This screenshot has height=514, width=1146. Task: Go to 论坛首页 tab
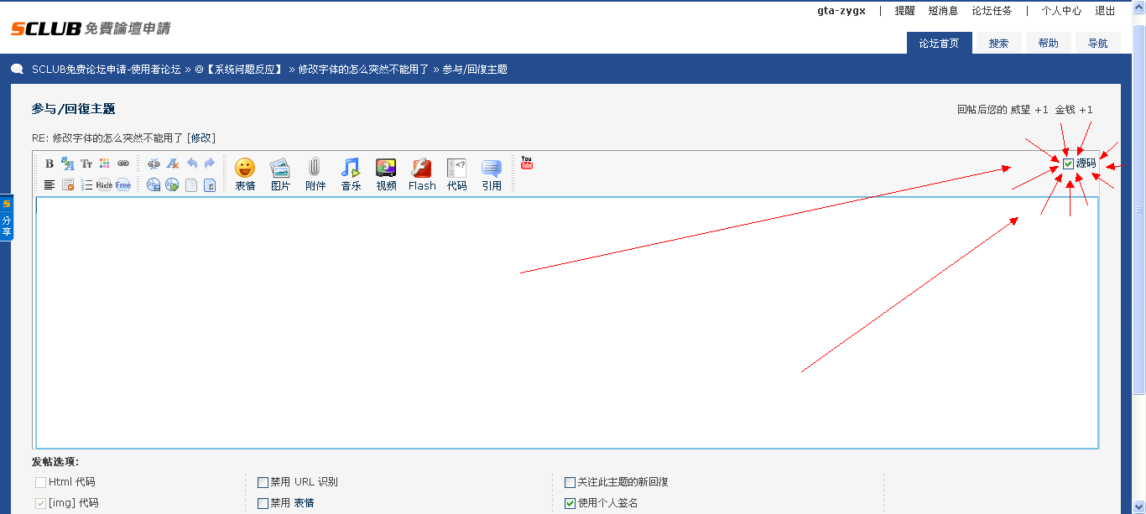coord(939,44)
